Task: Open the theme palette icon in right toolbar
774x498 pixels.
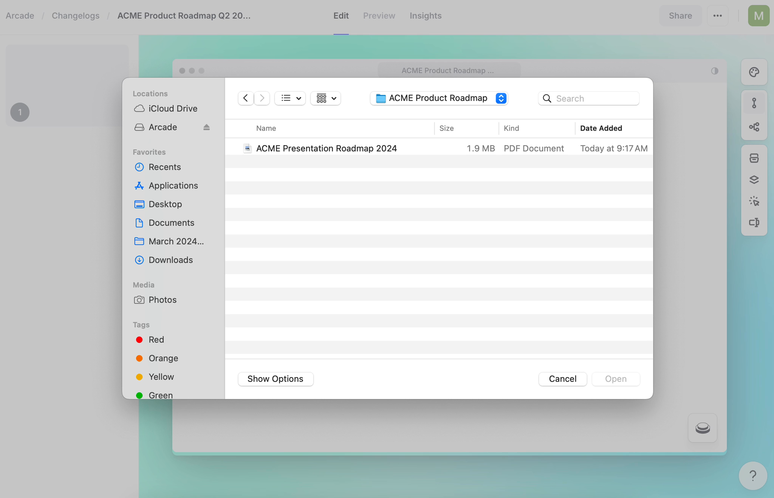Action: [x=754, y=72]
